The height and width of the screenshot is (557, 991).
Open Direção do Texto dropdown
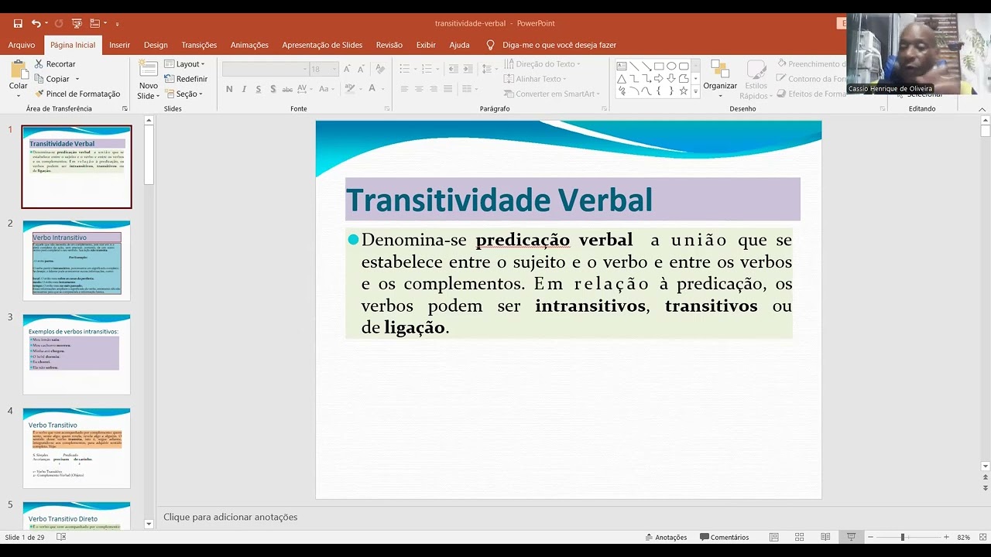pyautogui.click(x=542, y=64)
